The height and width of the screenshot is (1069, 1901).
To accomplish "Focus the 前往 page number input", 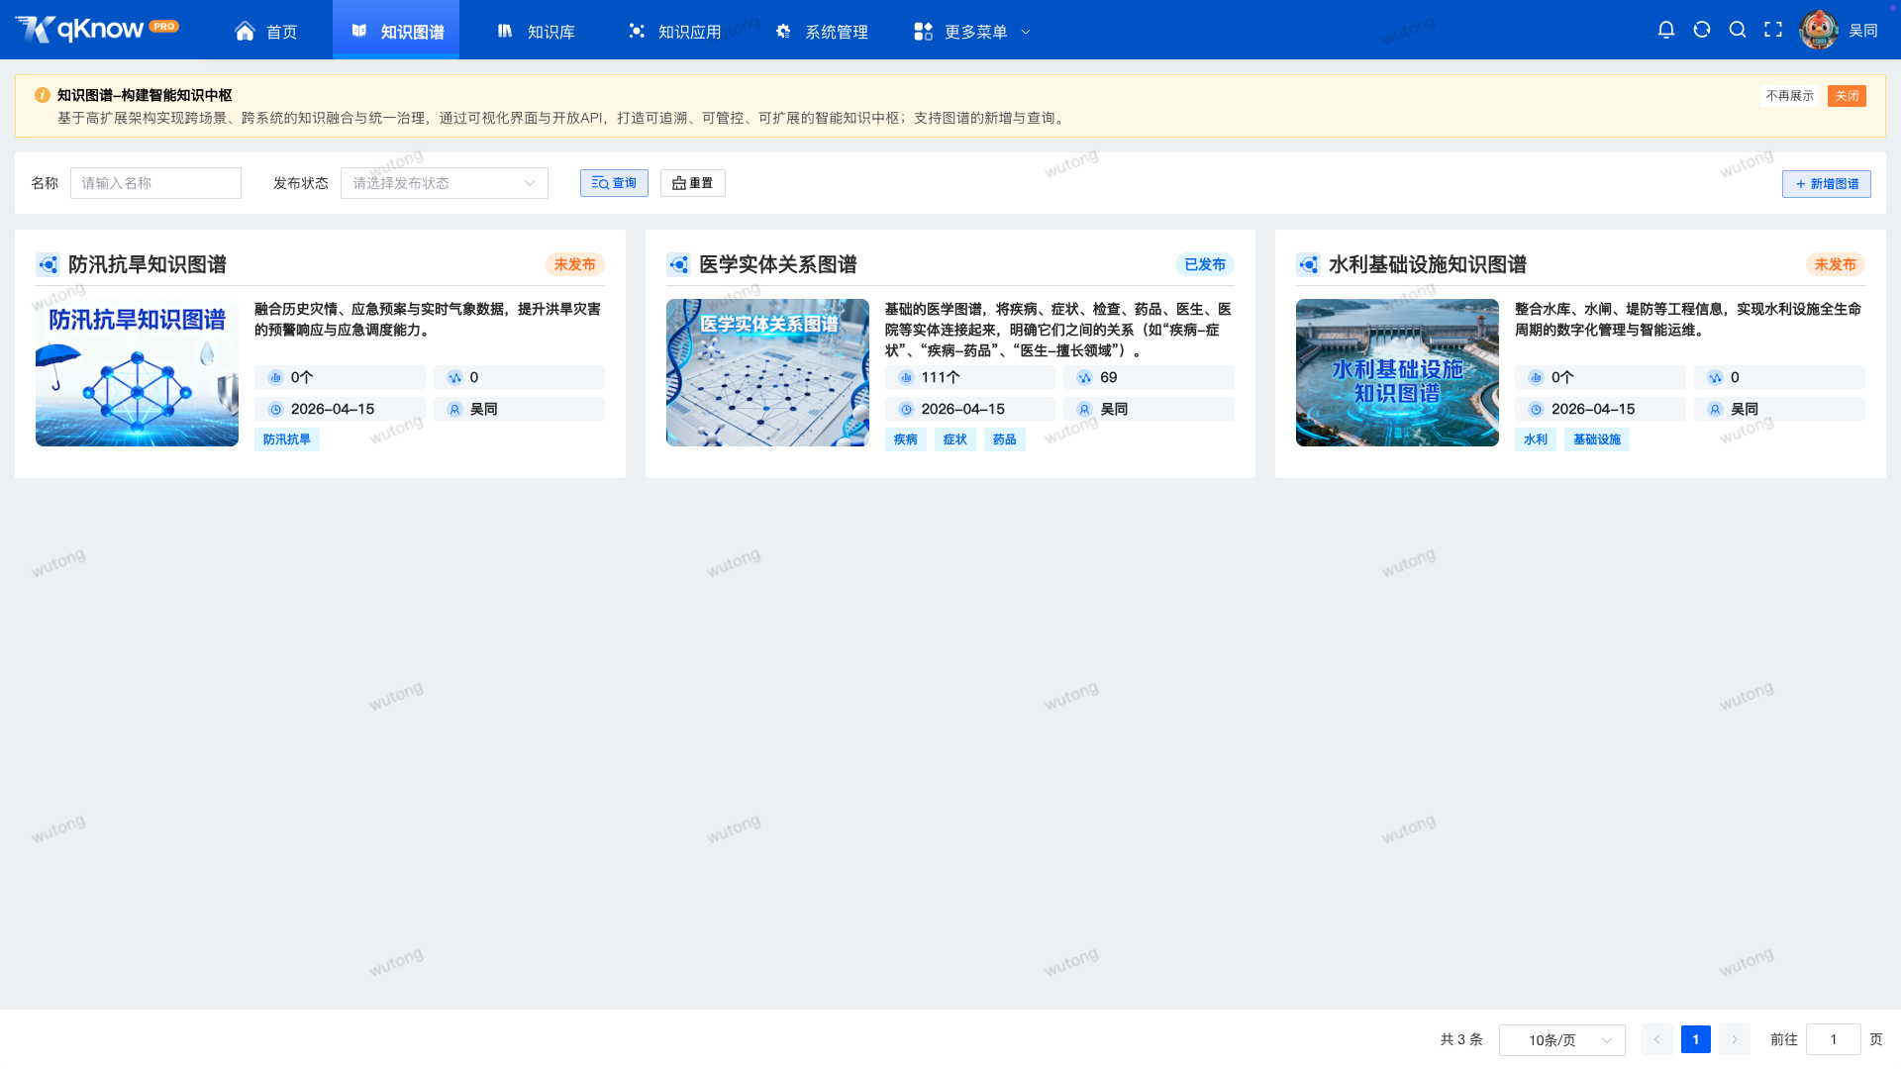I will [x=1834, y=1039].
